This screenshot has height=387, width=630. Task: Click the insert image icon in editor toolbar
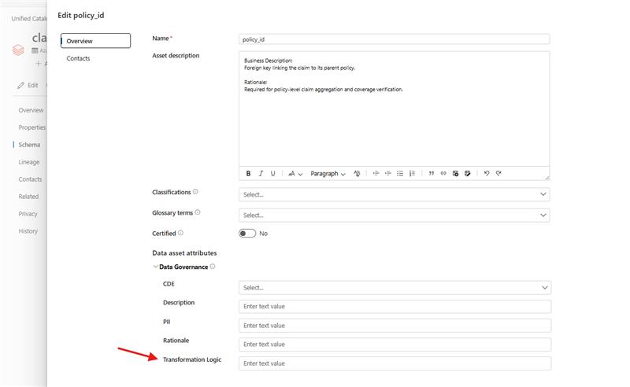pyautogui.click(x=455, y=173)
